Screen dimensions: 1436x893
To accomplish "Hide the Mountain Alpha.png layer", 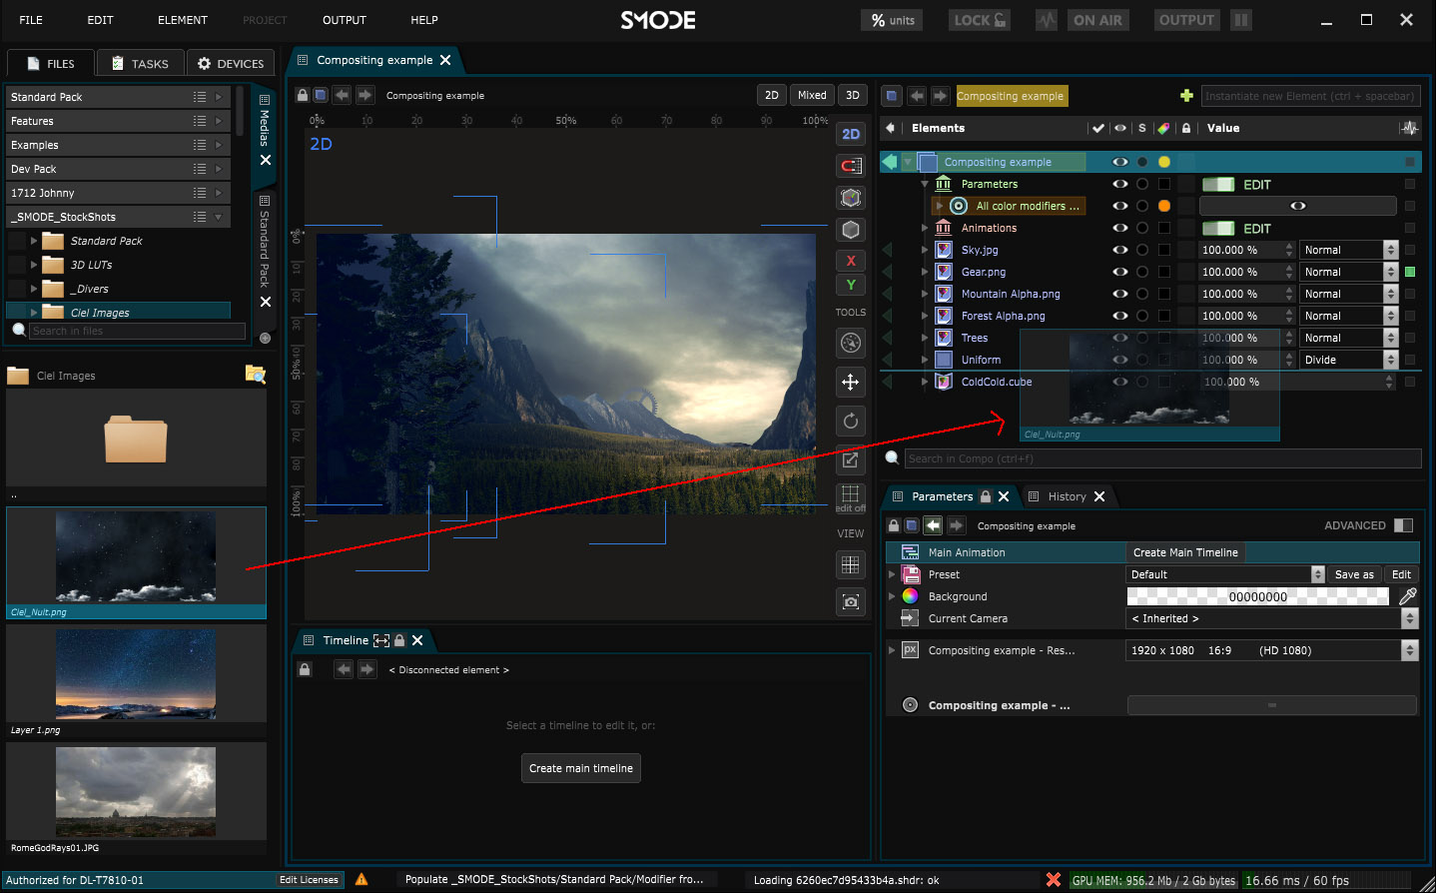I will click(x=1120, y=294).
